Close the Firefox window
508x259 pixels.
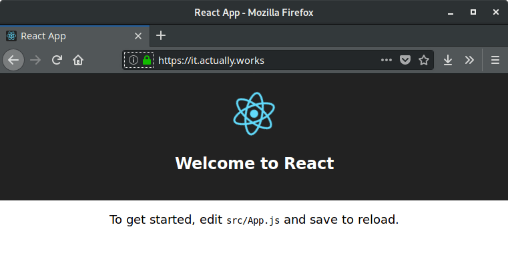(496, 12)
